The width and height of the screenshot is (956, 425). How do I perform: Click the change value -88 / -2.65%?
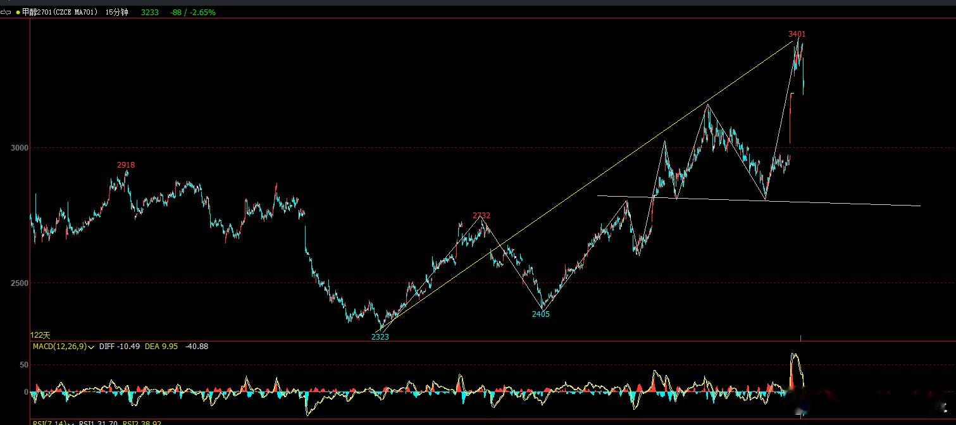pos(193,12)
